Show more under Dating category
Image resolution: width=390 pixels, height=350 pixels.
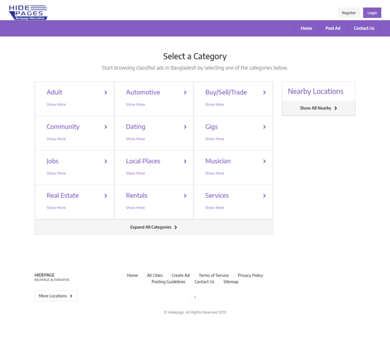point(135,139)
